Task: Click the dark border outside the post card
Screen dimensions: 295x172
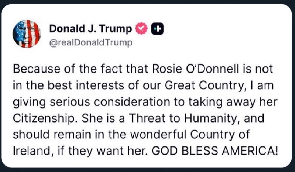Action: pos(147,170)
